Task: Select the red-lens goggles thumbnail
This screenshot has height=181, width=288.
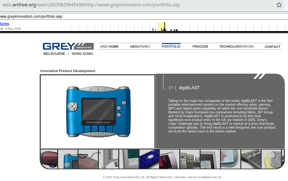Action: click(x=49, y=159)
